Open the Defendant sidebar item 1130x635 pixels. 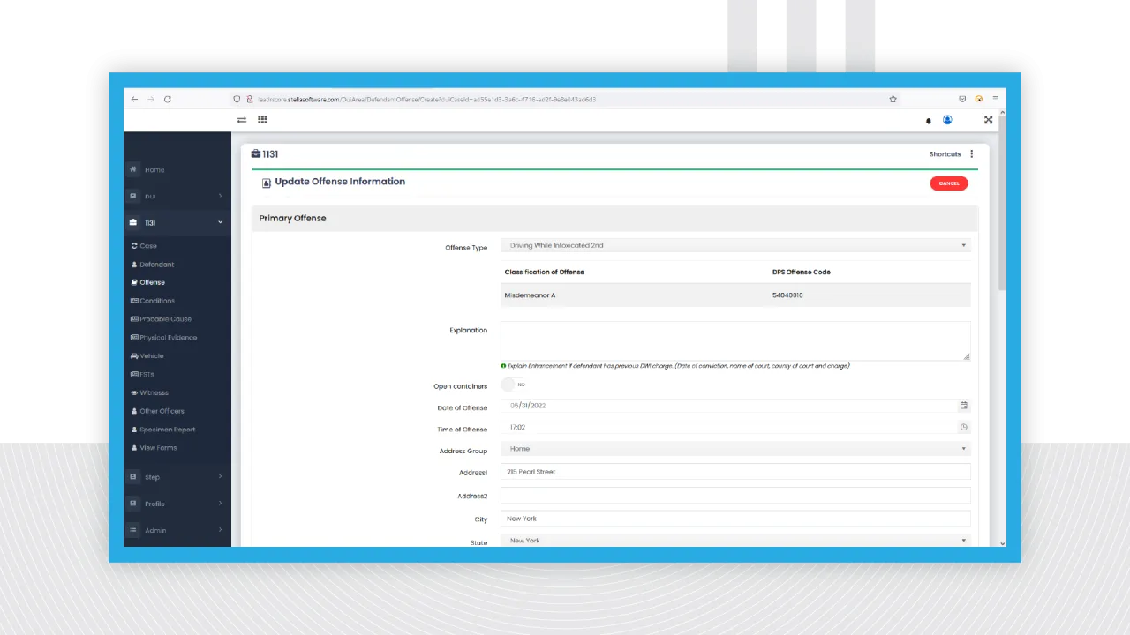tap(152, 265)
